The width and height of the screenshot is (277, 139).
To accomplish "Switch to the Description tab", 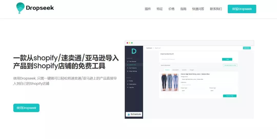I will 176,70.
